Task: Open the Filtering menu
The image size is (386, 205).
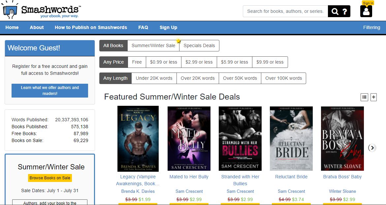Action: pos(371,27)
